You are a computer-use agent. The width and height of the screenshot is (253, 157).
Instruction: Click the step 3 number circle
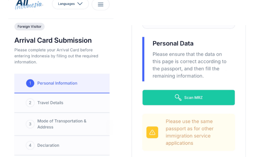(x=30, y=124)
